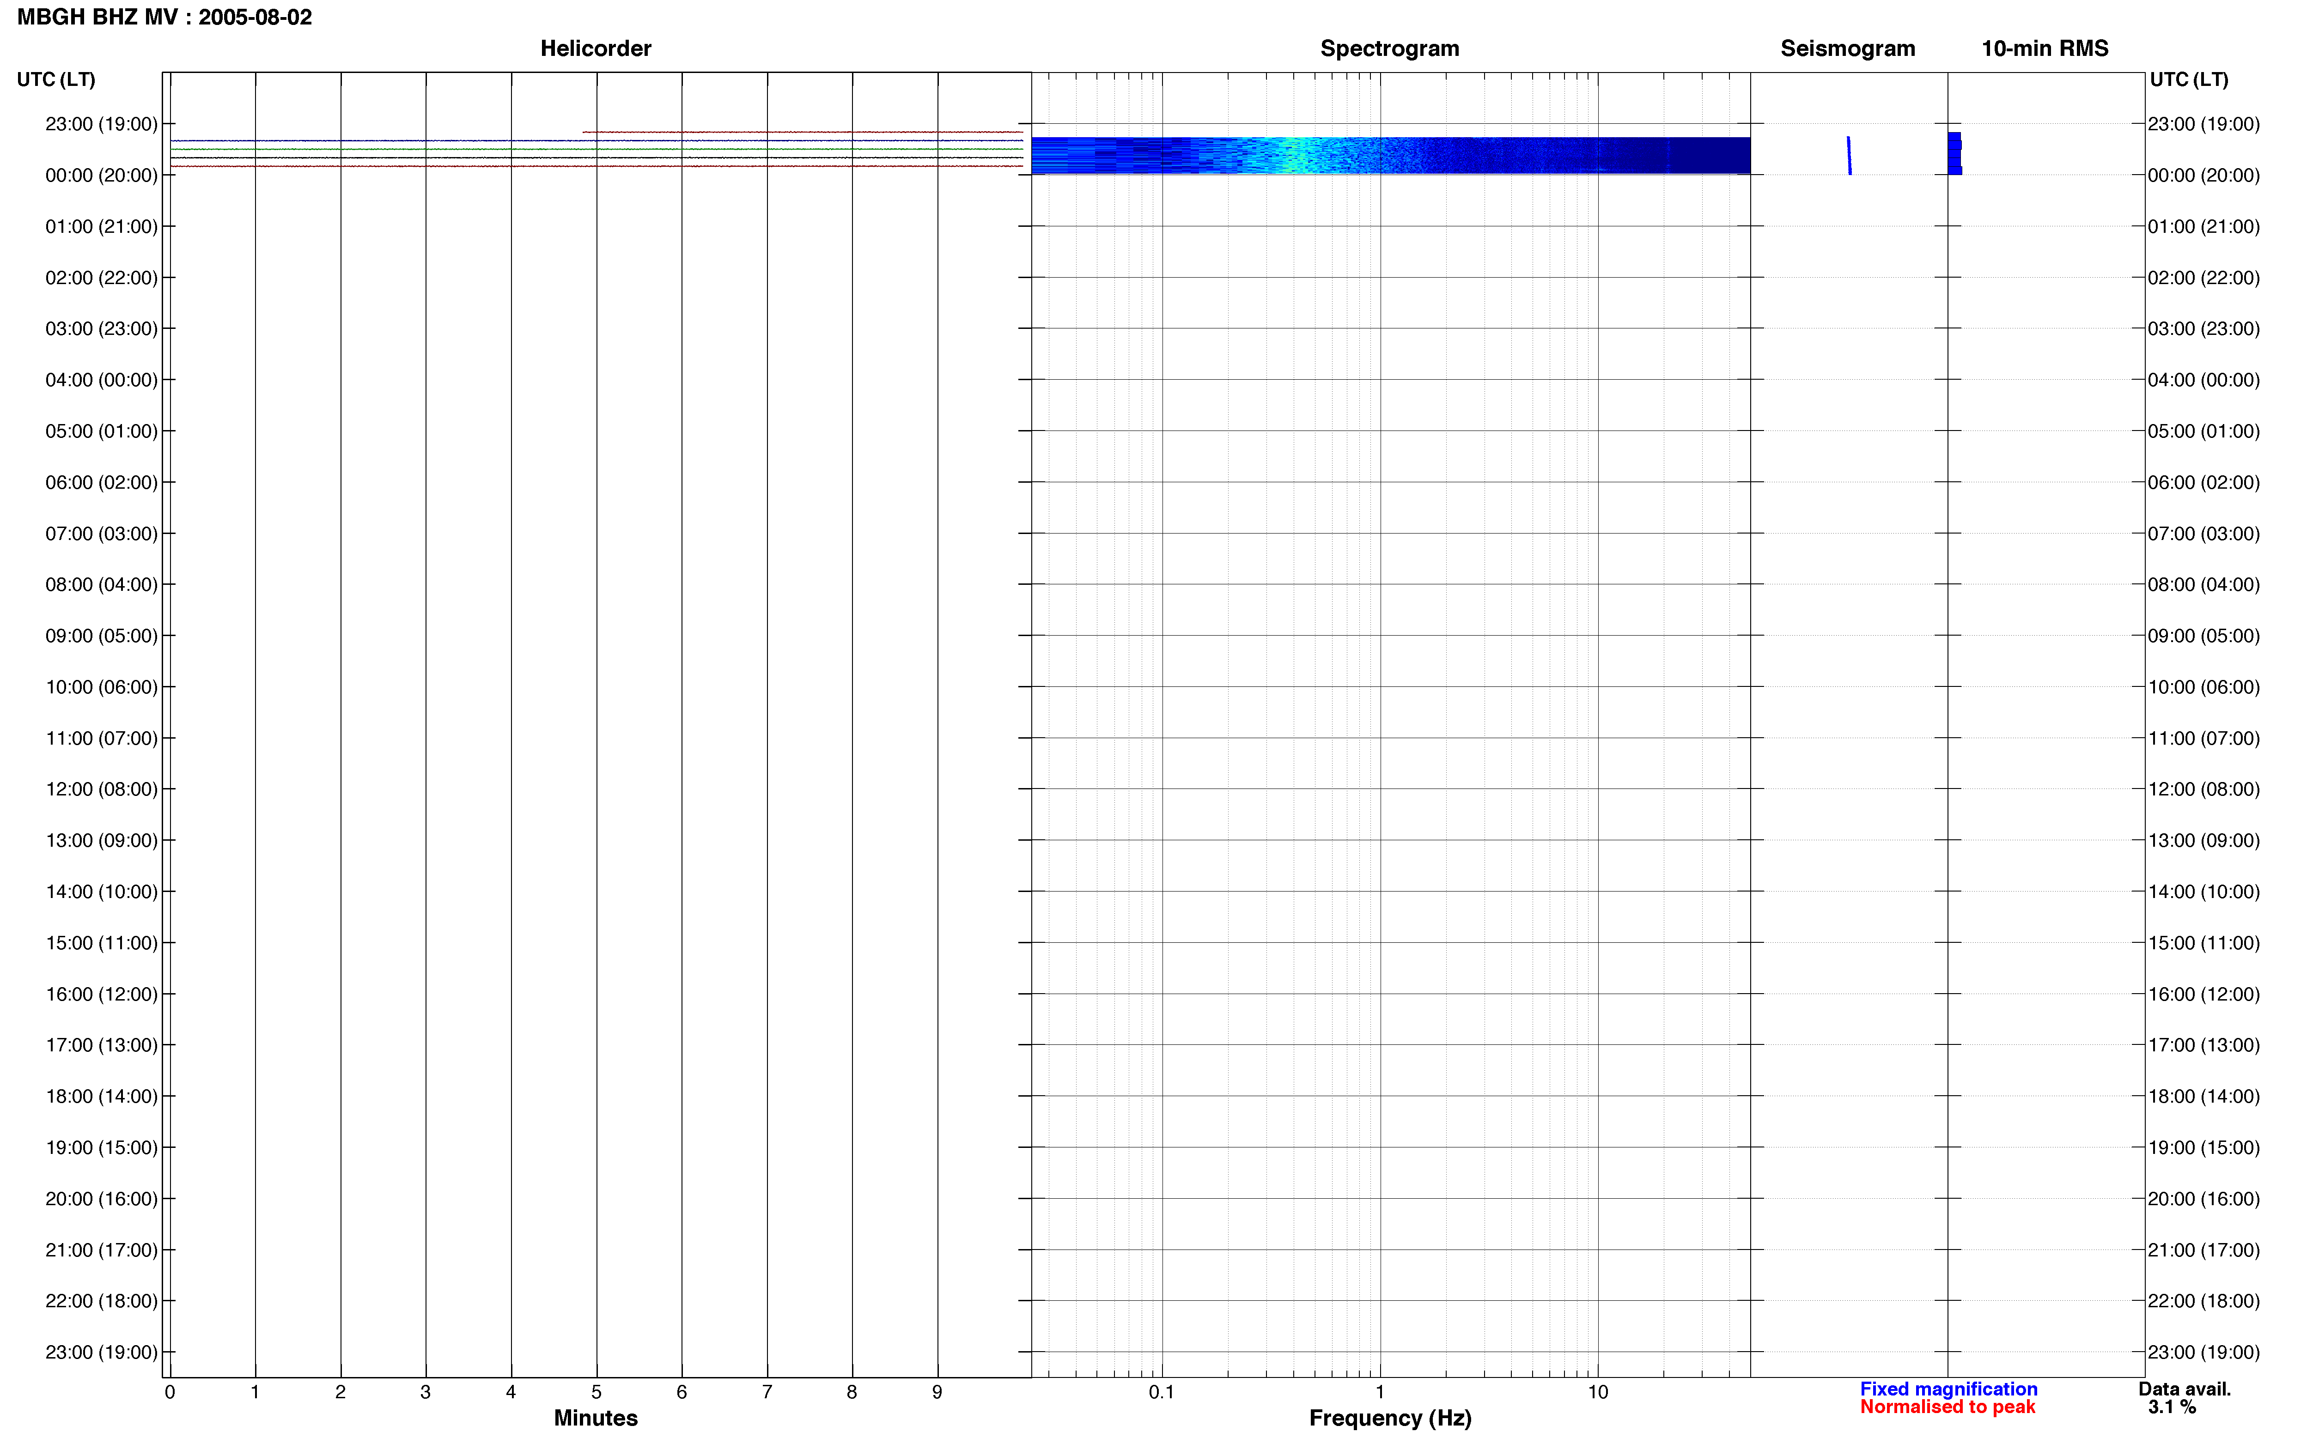The height and width of the screenshot is (1450, 2319).
Task: Click the left 'UTC (LT)' axis label
Action: (56, 79)
